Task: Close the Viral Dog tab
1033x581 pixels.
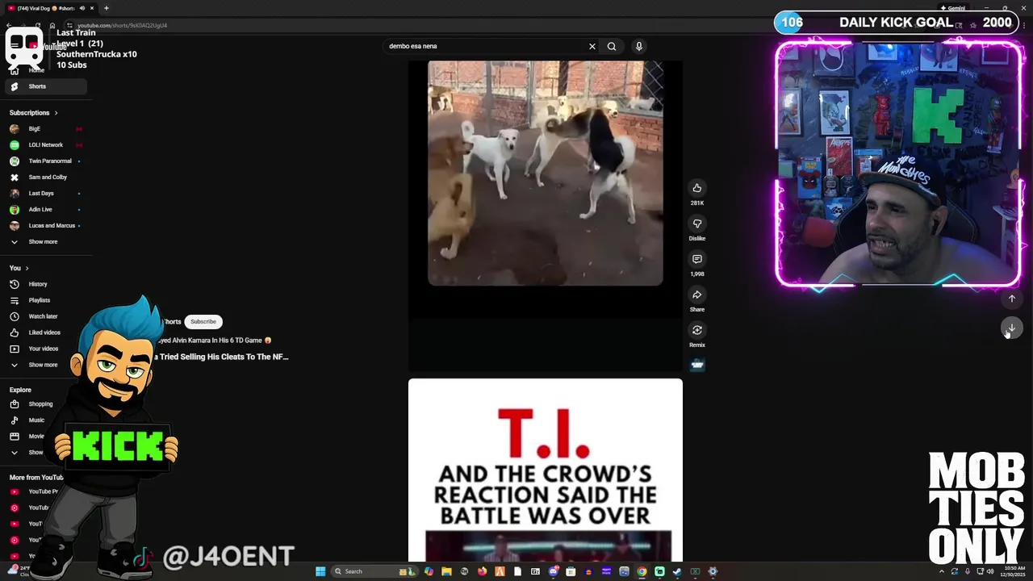Action: pyautogui.click(x=92, y=8)
